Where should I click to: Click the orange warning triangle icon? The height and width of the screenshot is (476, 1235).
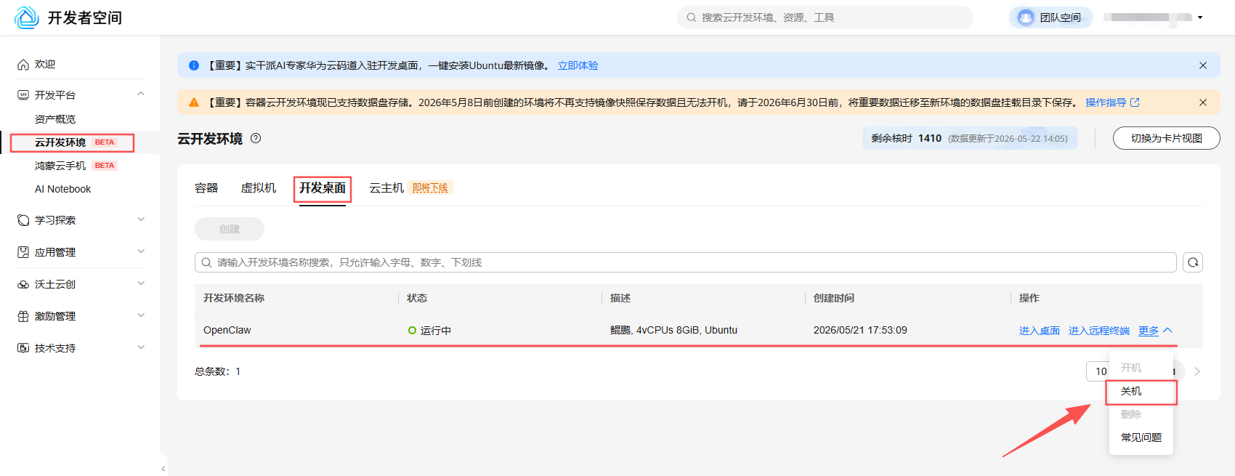pyautogui.click(x=194, y=102)
